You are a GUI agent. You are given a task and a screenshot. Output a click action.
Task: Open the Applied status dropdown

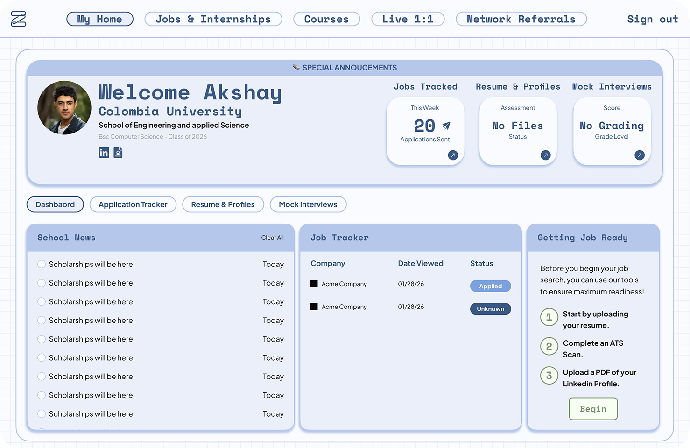[x=490, y=286]
